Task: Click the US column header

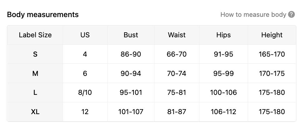Action: tap(85, 35)
